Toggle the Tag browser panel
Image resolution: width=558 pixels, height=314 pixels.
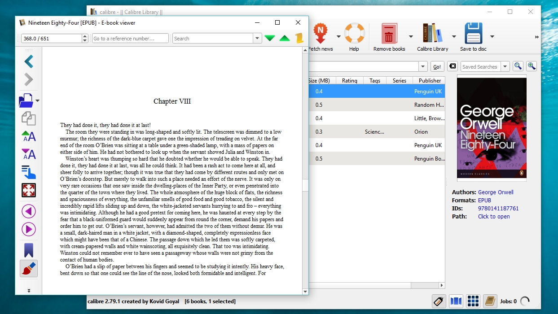coord(439,301)
